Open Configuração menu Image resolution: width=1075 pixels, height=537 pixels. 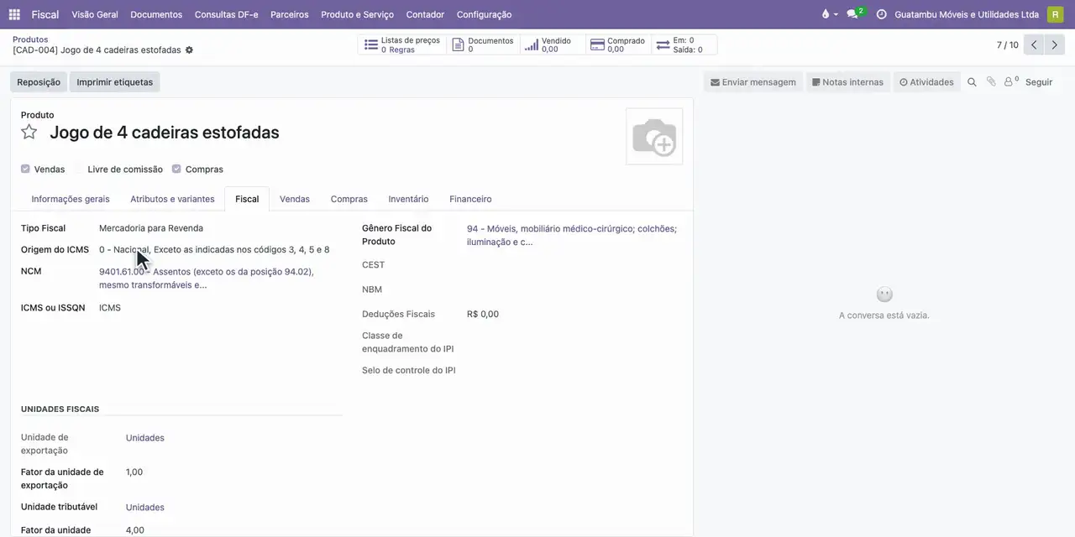click(x=484, y=14)
